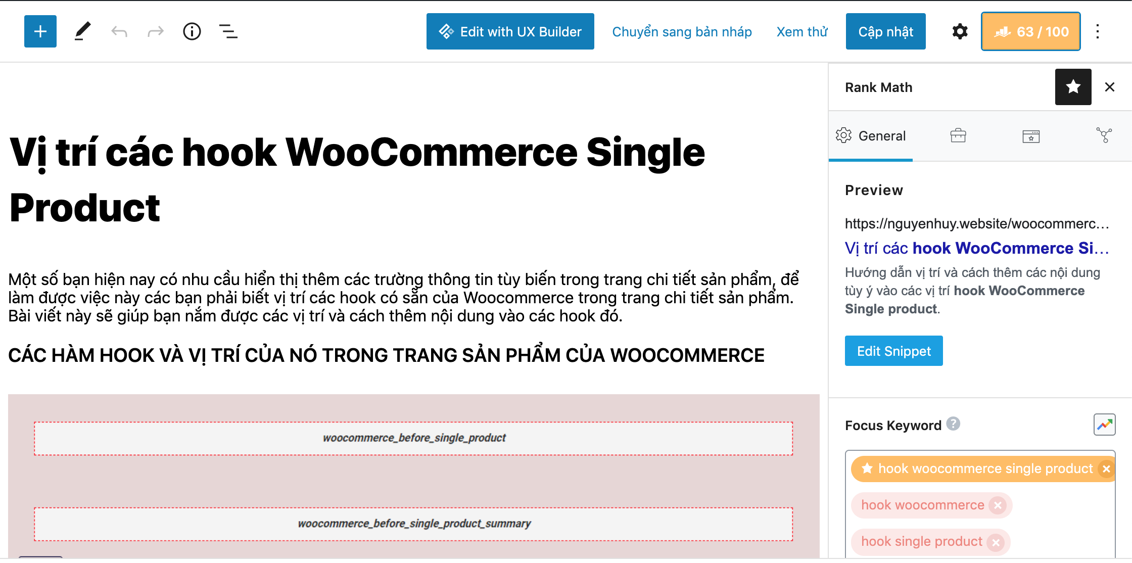Remove 'hook woocommerce single product' keyword

[x=1106, y=469]
